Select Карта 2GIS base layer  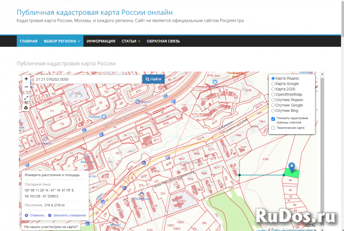coord(273,89)
